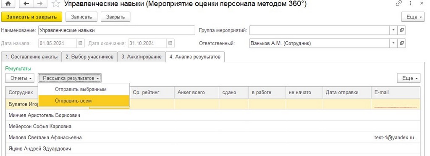Expand Ответственный dropdown arrow
The image size is (430, 156).
click(393, 43)
